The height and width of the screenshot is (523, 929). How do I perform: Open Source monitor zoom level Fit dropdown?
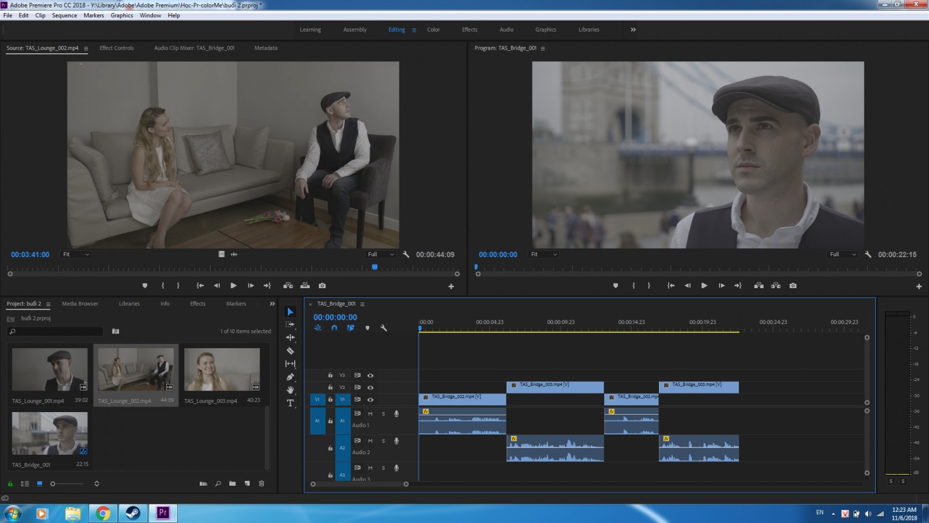[76, 254]
